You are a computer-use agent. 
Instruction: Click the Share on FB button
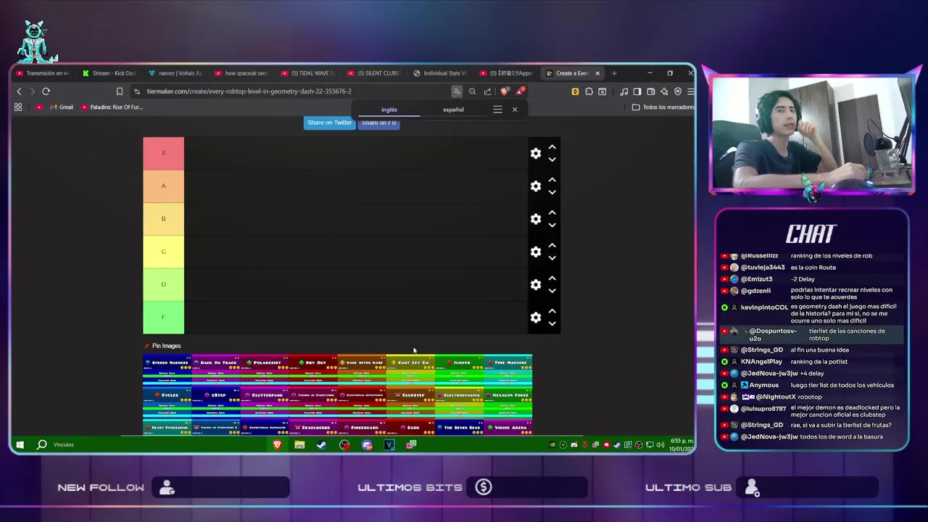tap(379, 123)
